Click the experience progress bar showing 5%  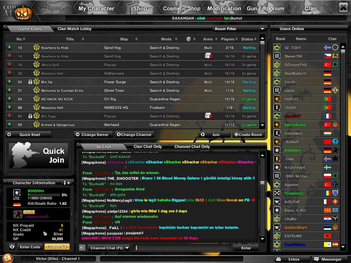coord(44,195)
